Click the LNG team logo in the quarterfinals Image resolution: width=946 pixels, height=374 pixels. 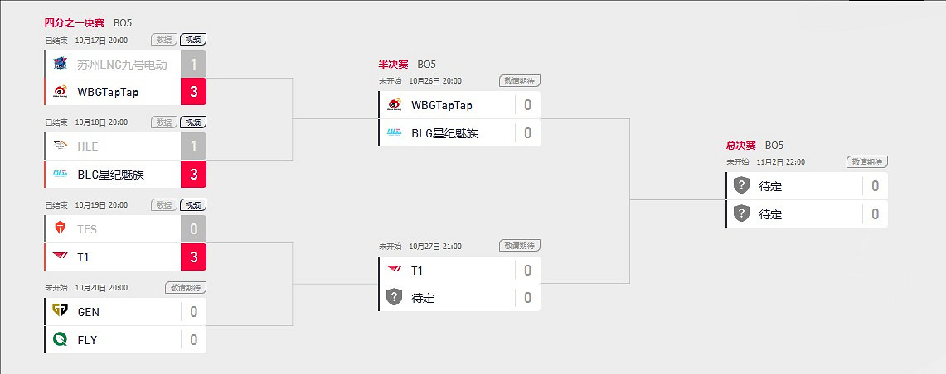pyautogui.click(x=61, y=64)
